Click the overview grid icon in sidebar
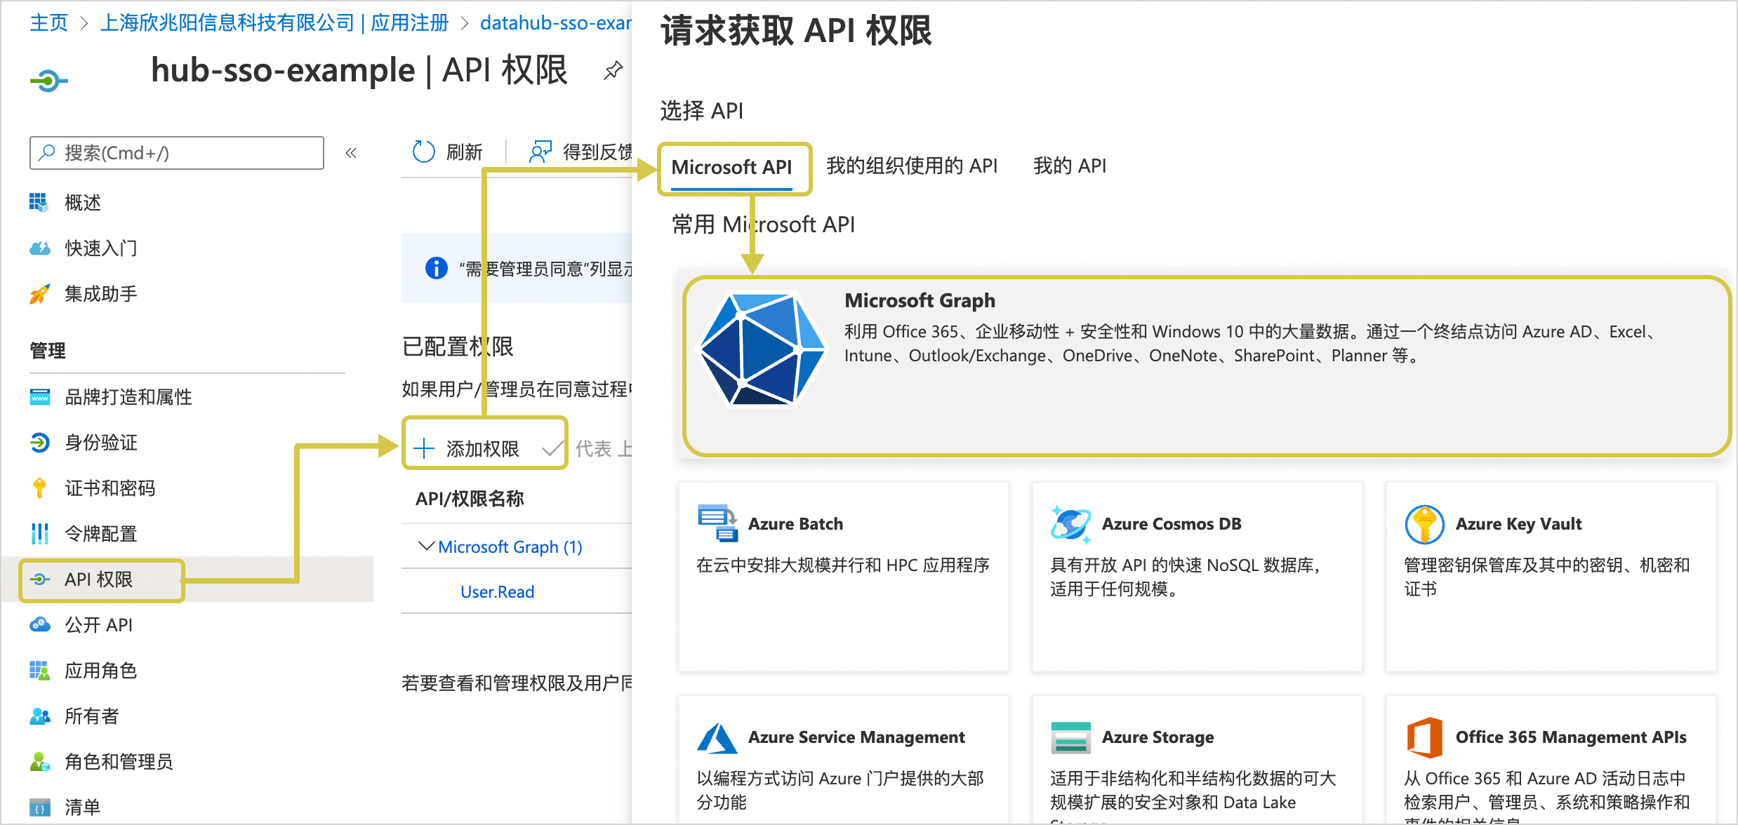The width and height of the screenshot is (1738, 825). (39, 203)
